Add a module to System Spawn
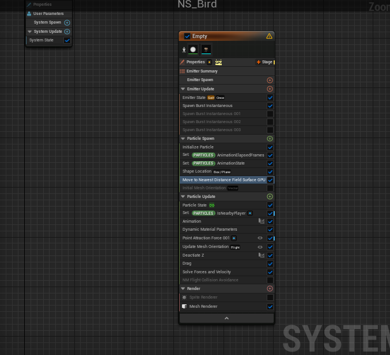This screenshot has height=355, width=390. [67, 22]
